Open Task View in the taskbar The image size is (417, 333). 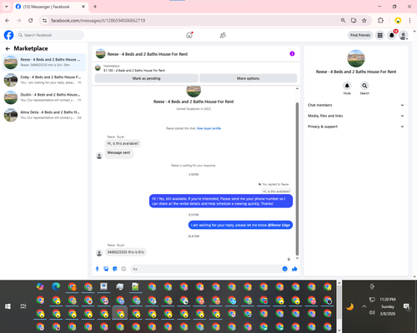[23, 306]
